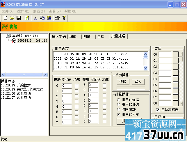Screen dimensions: 187x142
Task: Click the 读取 button
Action: [123, 82]
